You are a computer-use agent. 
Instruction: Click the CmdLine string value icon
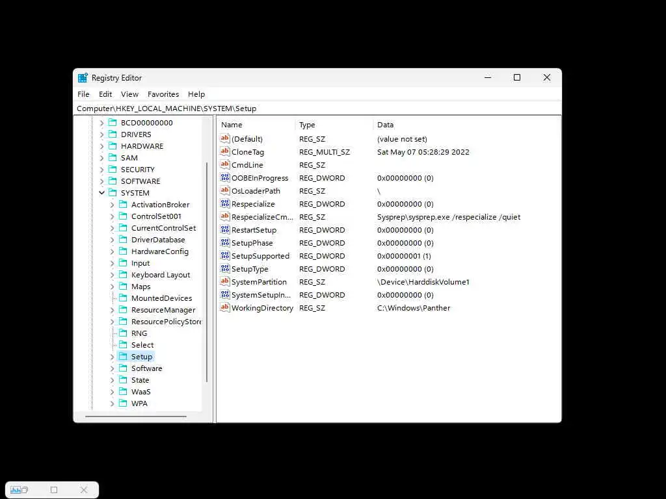click(x=224, y=164)
